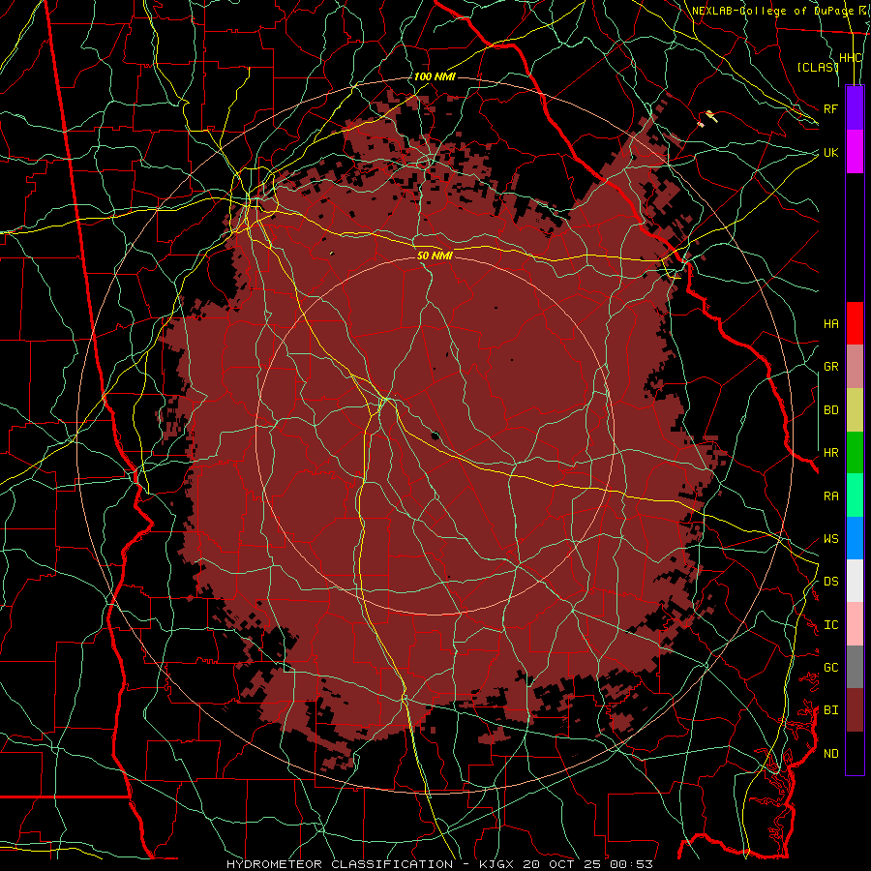Click the BD legend label

coord(830,410)
